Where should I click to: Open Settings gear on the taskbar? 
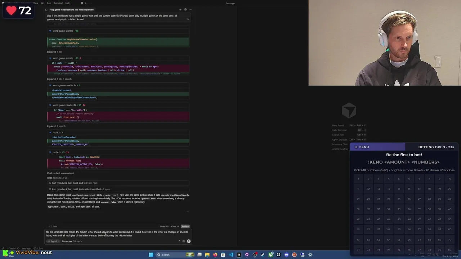tap(310, 255)
